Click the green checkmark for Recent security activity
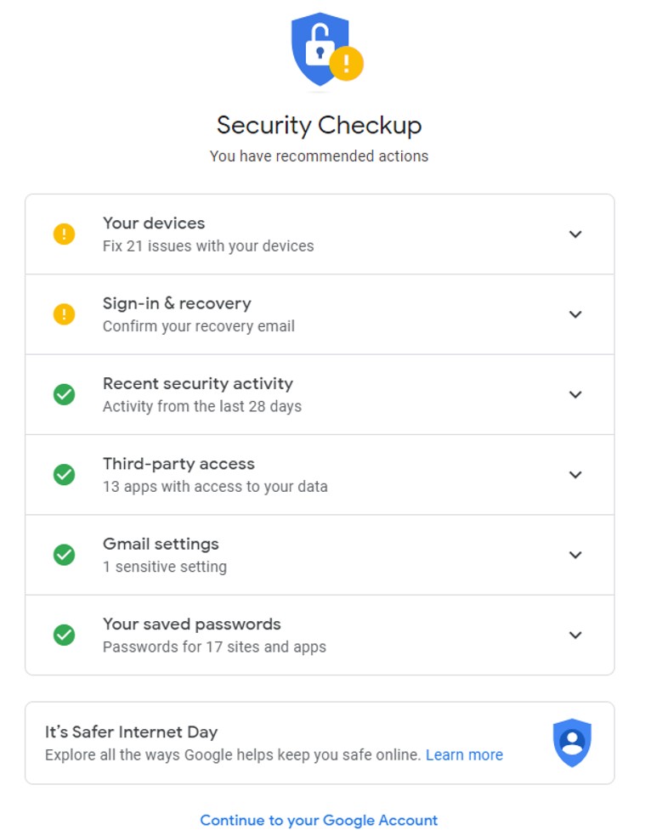This screenshot has width=645, height=836. point(64,394)
